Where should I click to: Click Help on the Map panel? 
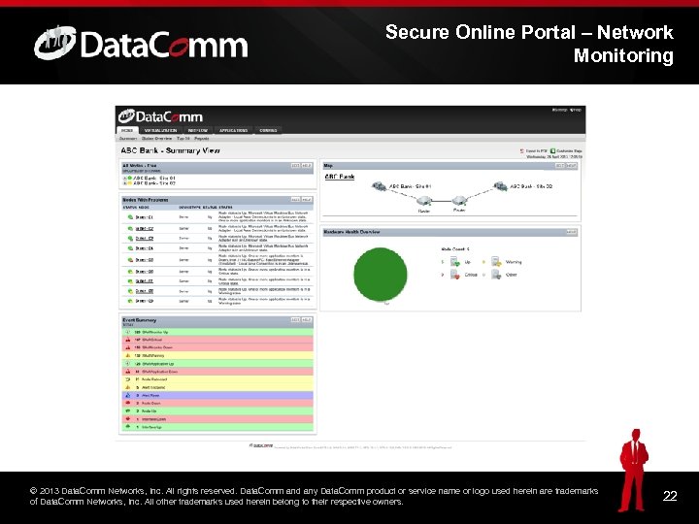pos(571,166)
